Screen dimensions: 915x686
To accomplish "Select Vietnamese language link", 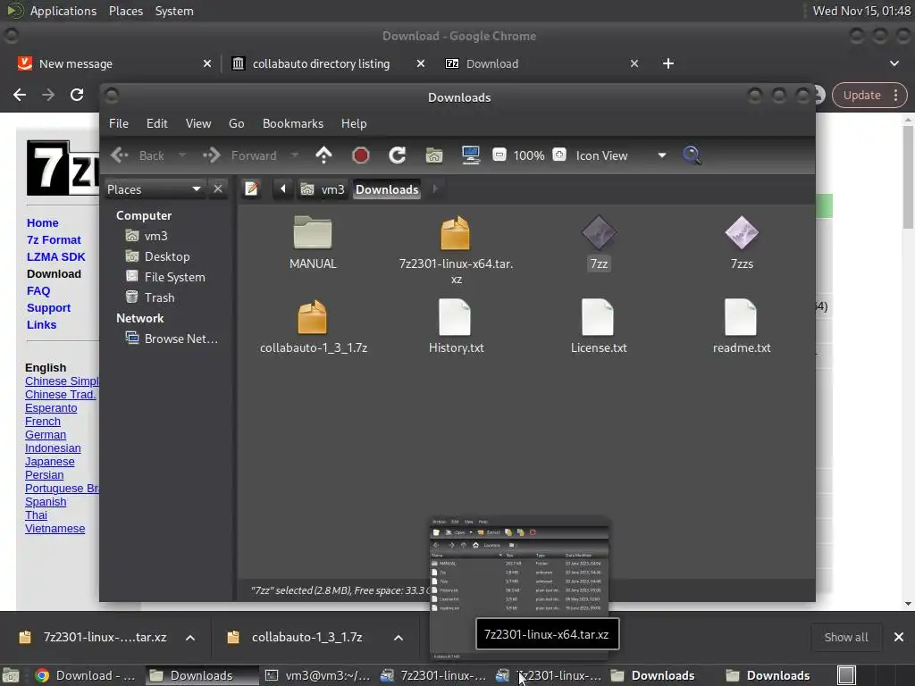I will coord(55,529).
